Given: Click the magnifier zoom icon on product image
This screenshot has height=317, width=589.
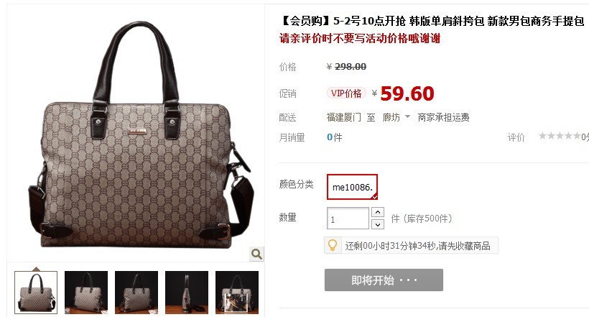Looking at the screenshot, I should 256,254.
